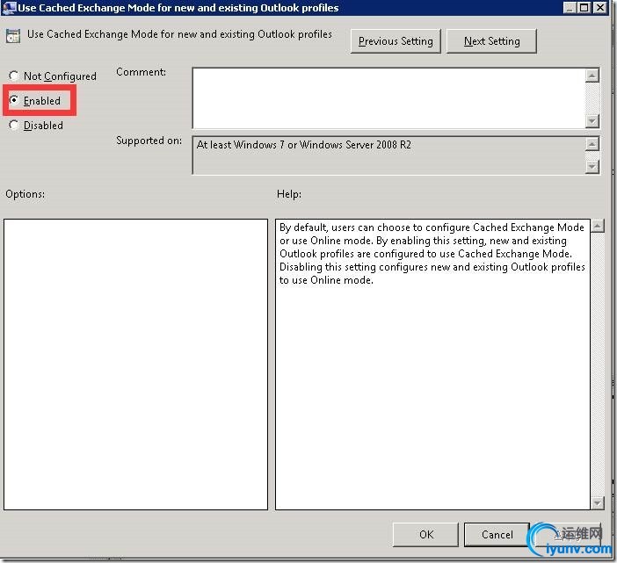Click the Help pane scrollbar track

point(598,365)
